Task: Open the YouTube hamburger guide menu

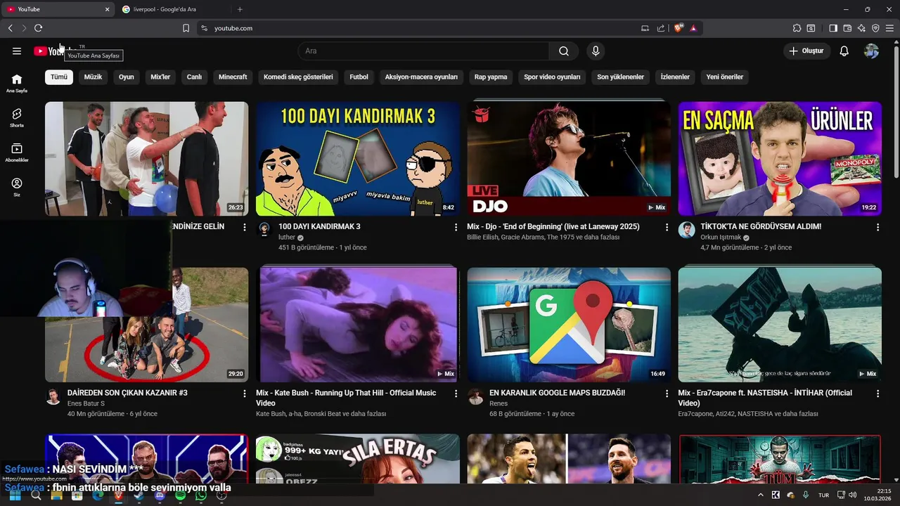Action: coord(17,51)
